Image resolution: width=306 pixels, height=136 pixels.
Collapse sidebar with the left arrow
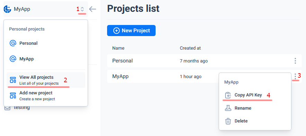coord(93,9)
